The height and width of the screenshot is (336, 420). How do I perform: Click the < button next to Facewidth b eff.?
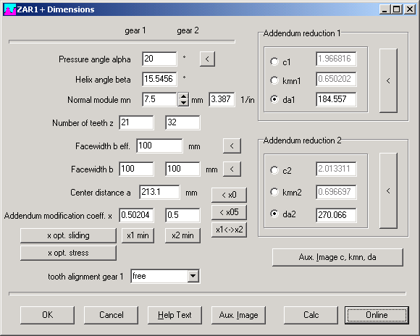(232, 146)
